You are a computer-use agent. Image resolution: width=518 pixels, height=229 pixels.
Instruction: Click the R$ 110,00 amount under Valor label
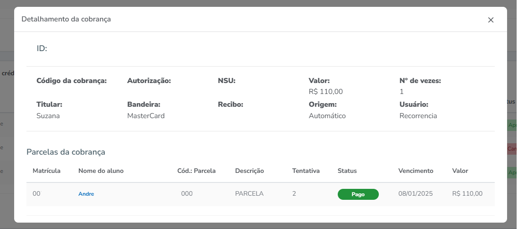[325, 92]
